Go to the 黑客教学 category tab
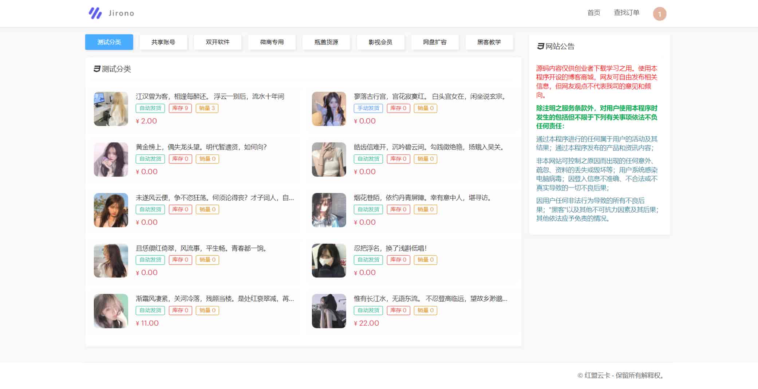This screenshot has height=389, width=758. click(x=489, y=42)
